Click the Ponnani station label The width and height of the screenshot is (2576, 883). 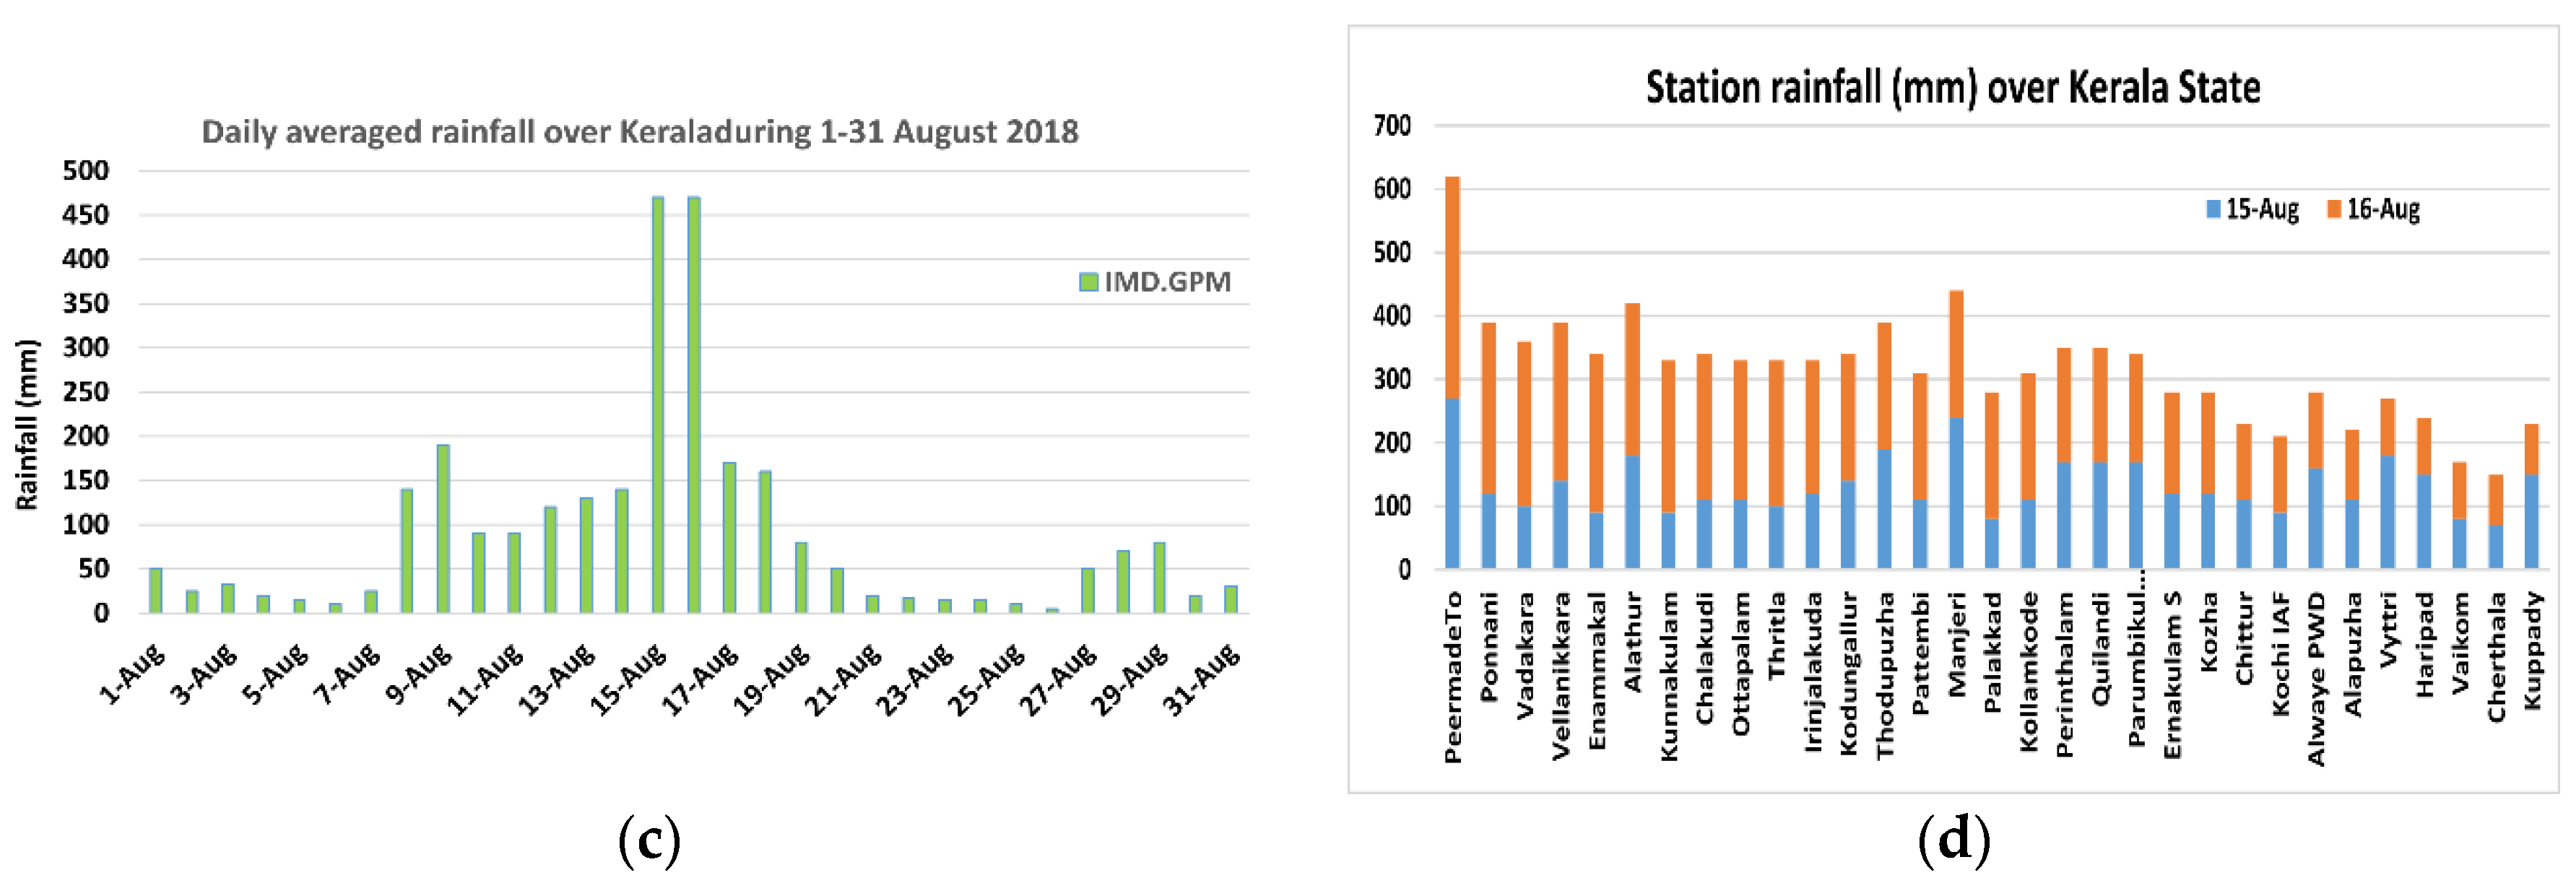coord(1489,646)
